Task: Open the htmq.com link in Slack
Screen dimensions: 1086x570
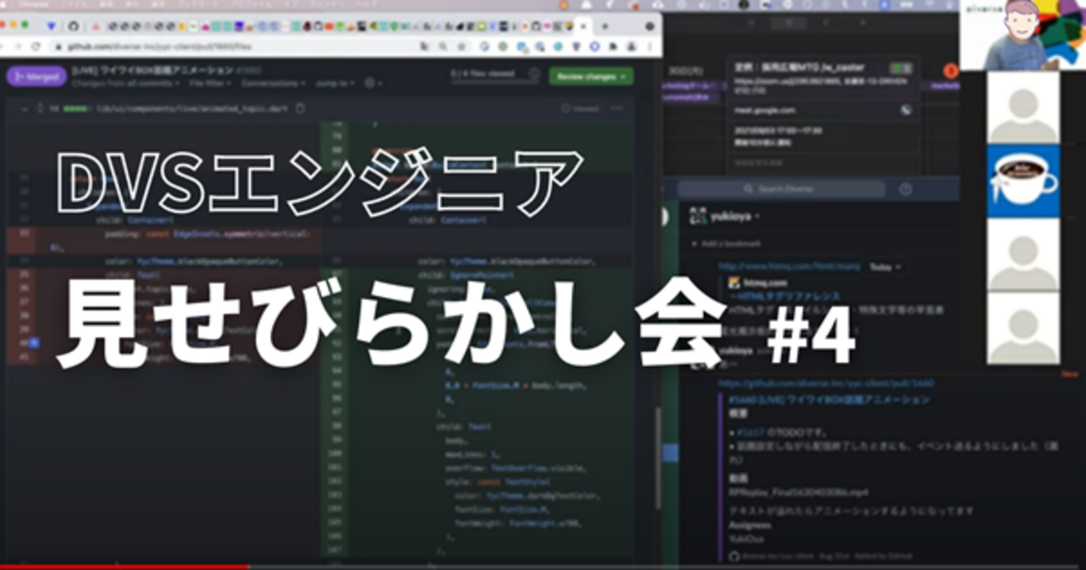Action: (x=789, y=267)
